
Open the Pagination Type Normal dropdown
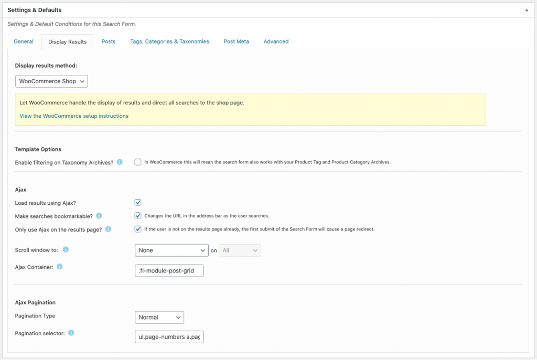click(x=159, y=318)
